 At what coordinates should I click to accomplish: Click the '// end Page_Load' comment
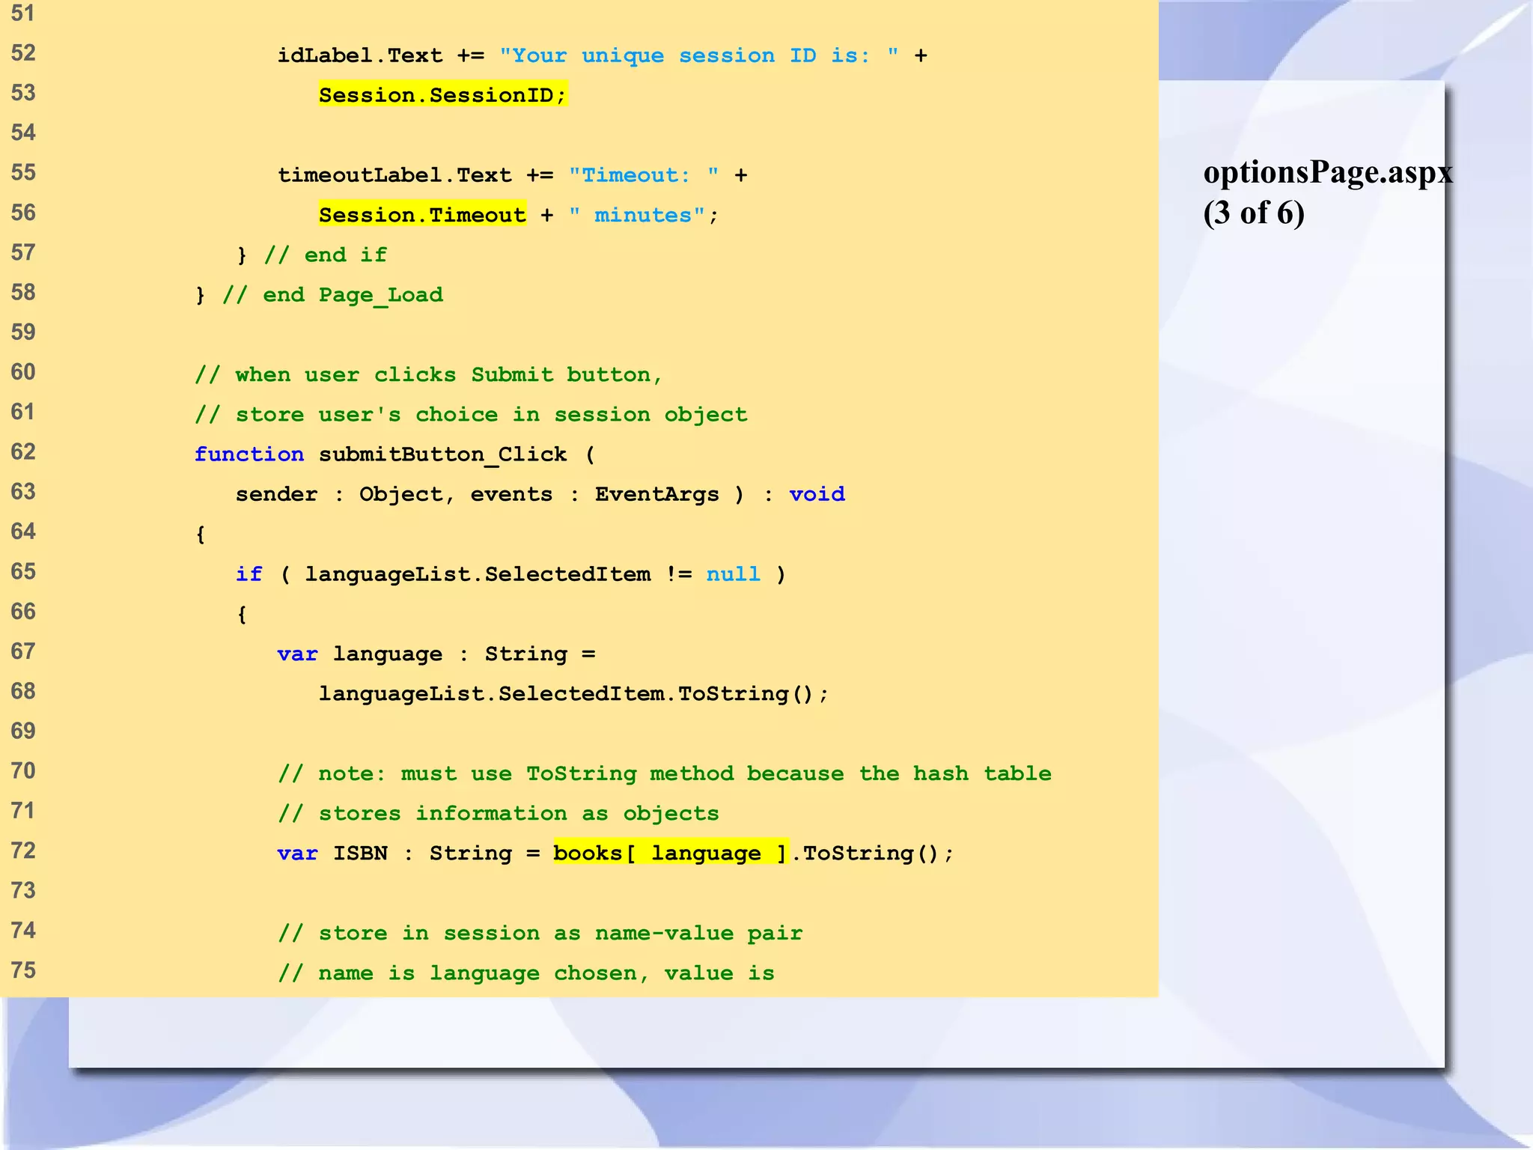pyautogui.click(x=333, y=295)
